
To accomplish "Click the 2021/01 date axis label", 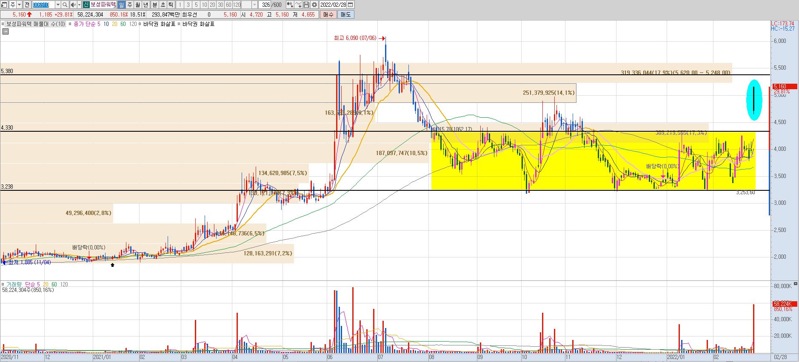I will coord(102,357).
